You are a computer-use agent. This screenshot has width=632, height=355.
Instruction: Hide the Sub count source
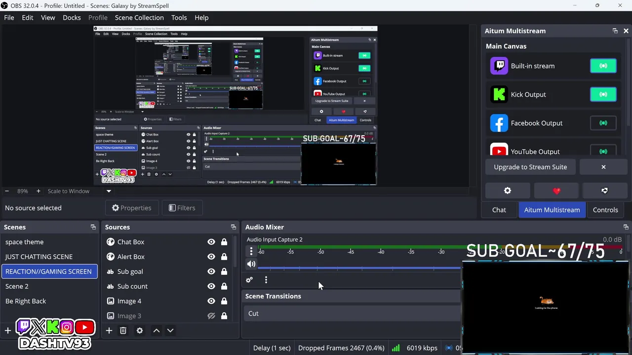(211, 286)
